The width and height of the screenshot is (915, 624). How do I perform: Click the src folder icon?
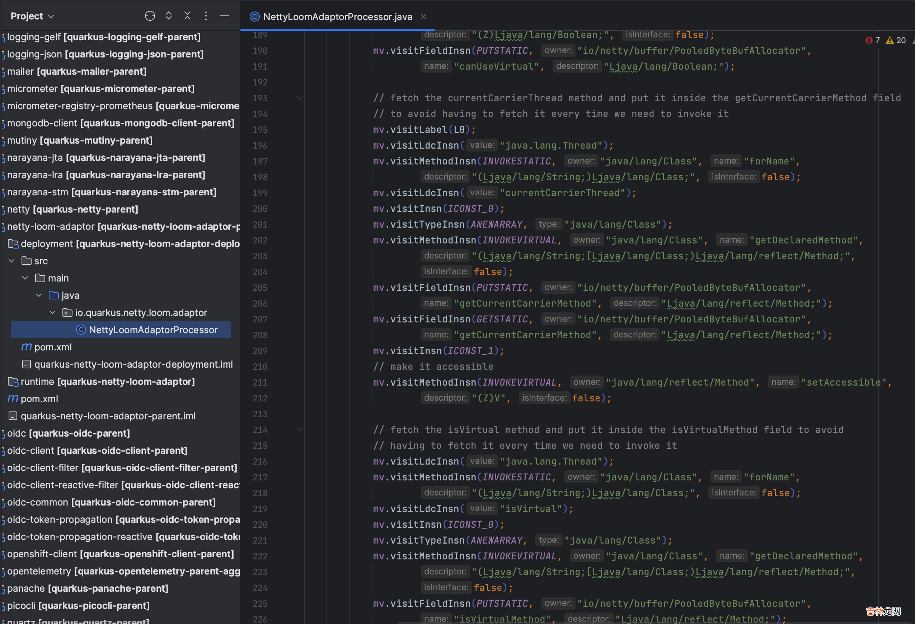(x=27, y=261)
